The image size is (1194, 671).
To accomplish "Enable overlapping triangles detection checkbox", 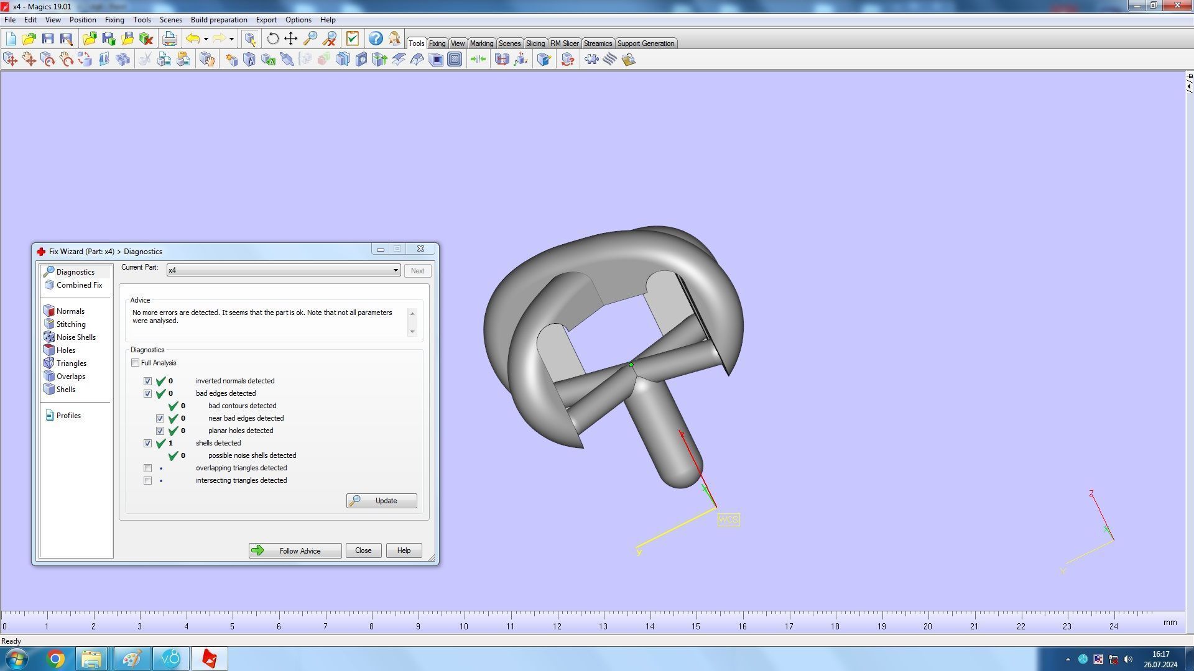I will (x=147, y=468).
